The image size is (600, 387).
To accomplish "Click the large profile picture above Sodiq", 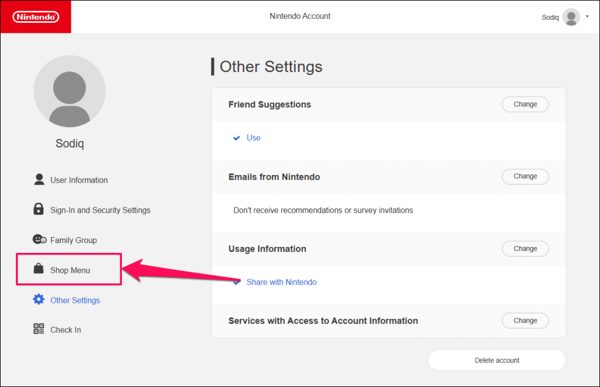I will tap(69, 91).
